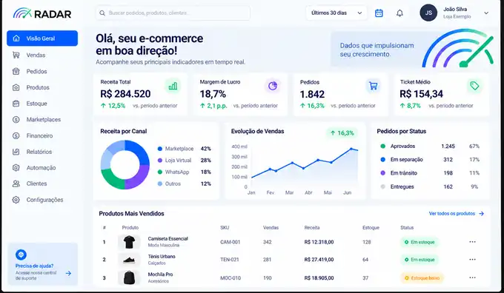The image size is (504, 293).
Task: Click the Precisa de ajuda? link
Action: [34, 266]
